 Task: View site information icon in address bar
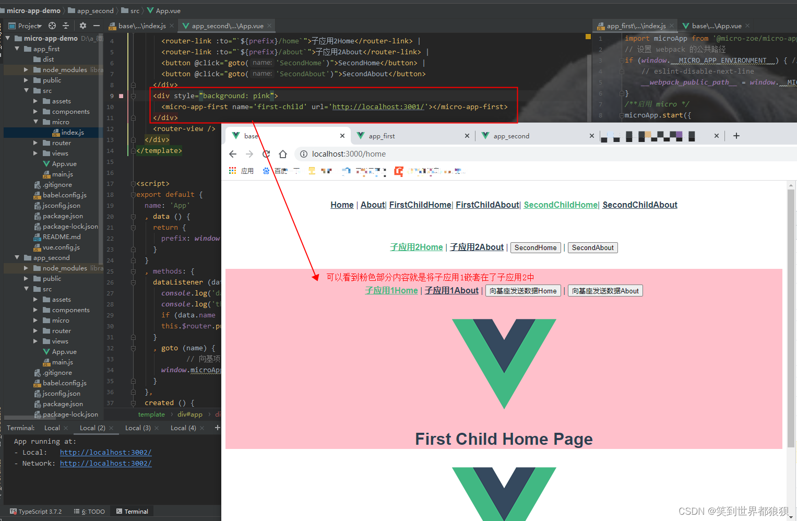[x=303, y=154]
